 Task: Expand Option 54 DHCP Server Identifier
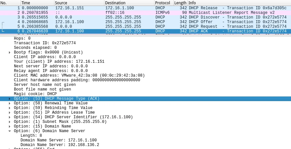[10, 117]
